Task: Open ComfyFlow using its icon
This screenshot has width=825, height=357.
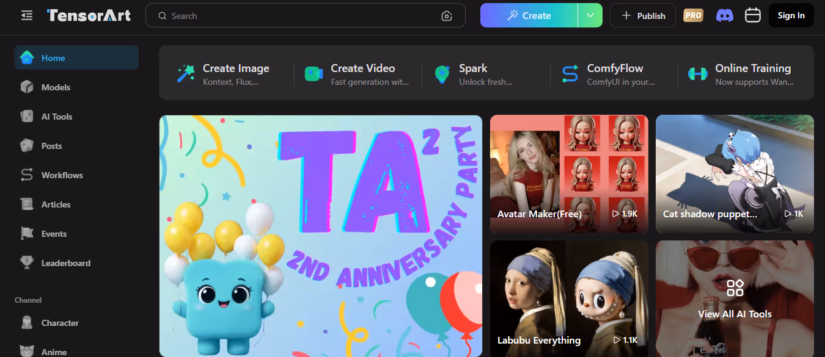Action: (569, 73)
